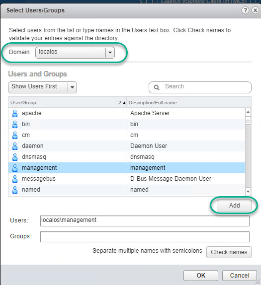Click Launch vSphere Client (HTML5) link behind dialog

click(x=204, y=1)
